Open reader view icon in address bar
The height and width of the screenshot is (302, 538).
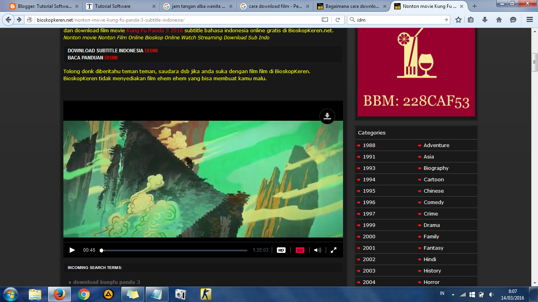pyautogui.click(x=325, y=20)
